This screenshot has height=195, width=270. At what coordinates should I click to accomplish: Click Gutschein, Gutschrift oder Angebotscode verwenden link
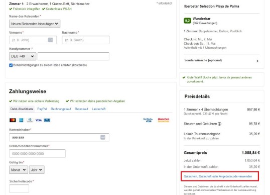click(x=218, y=176)
